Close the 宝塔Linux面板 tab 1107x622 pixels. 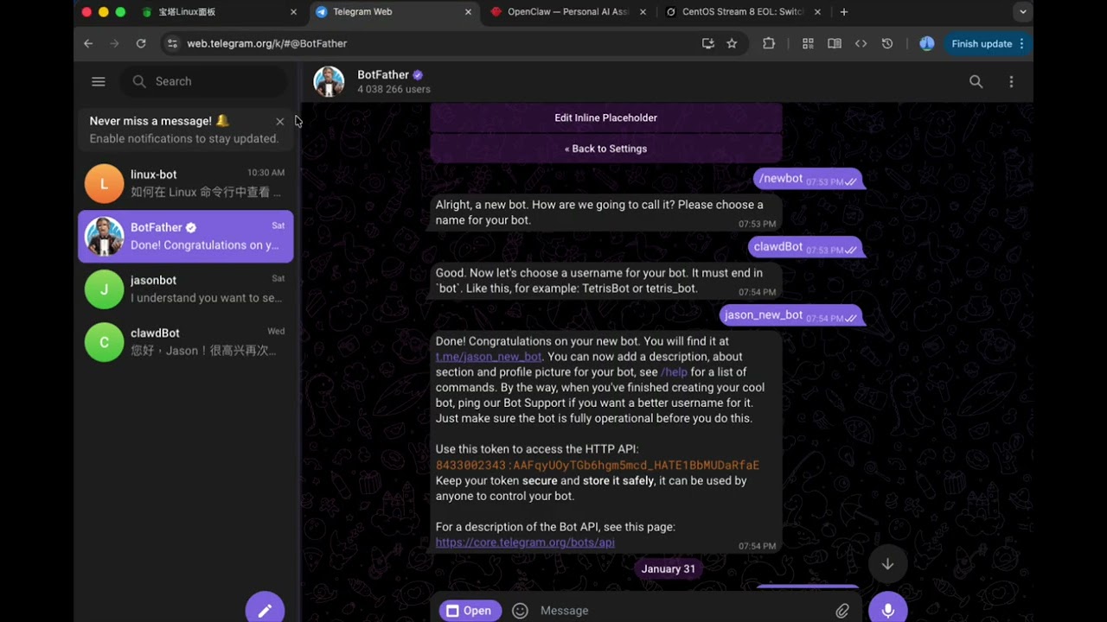(x=293, y=12)
